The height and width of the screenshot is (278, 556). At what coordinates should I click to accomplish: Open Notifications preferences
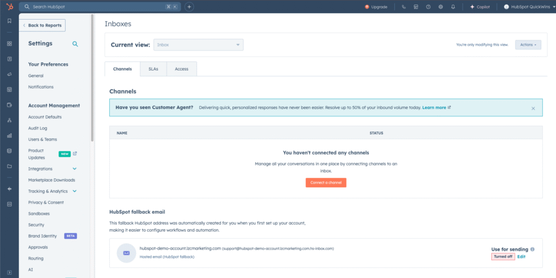point(41,87)
